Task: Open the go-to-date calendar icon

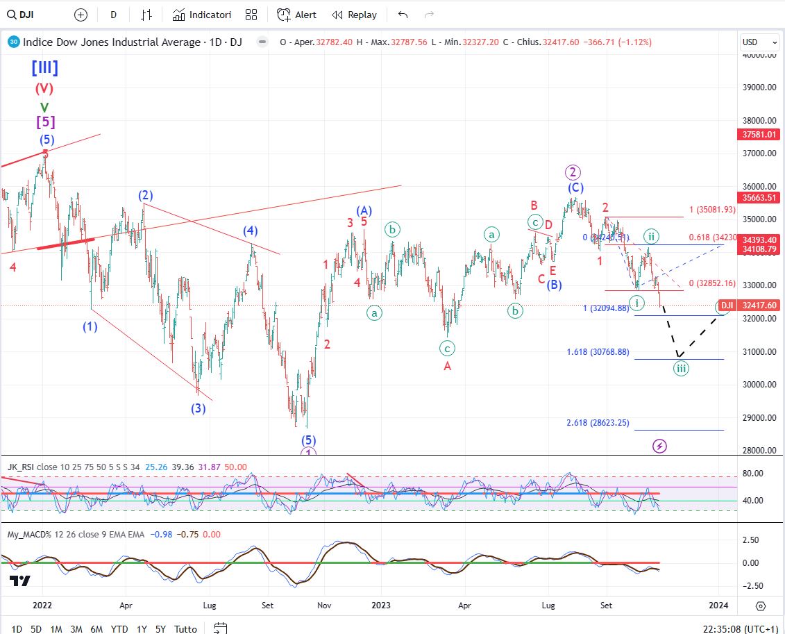Action: click(220, 628)
